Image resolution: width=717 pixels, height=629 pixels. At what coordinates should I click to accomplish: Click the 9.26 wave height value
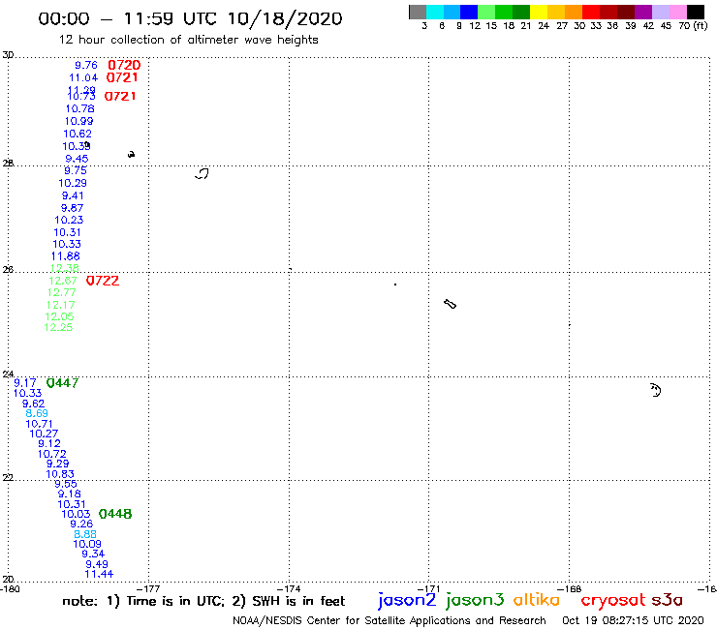(81, 524)
